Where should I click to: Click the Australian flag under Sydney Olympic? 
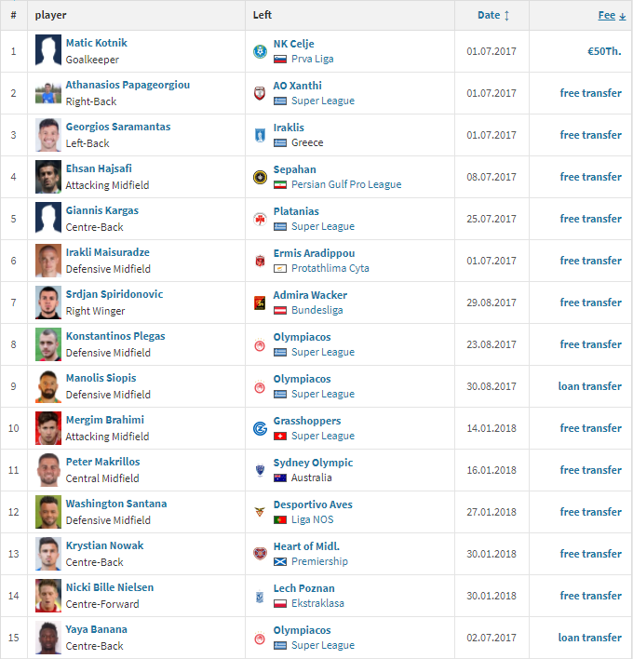point(280,477)
